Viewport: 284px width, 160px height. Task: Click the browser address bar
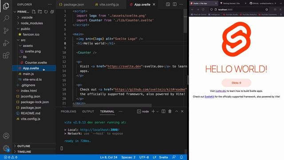point(239,9)
